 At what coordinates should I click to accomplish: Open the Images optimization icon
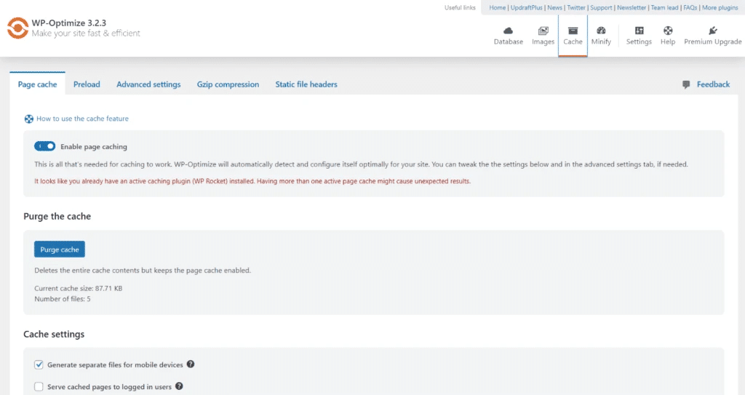click(x=543, y=31)
